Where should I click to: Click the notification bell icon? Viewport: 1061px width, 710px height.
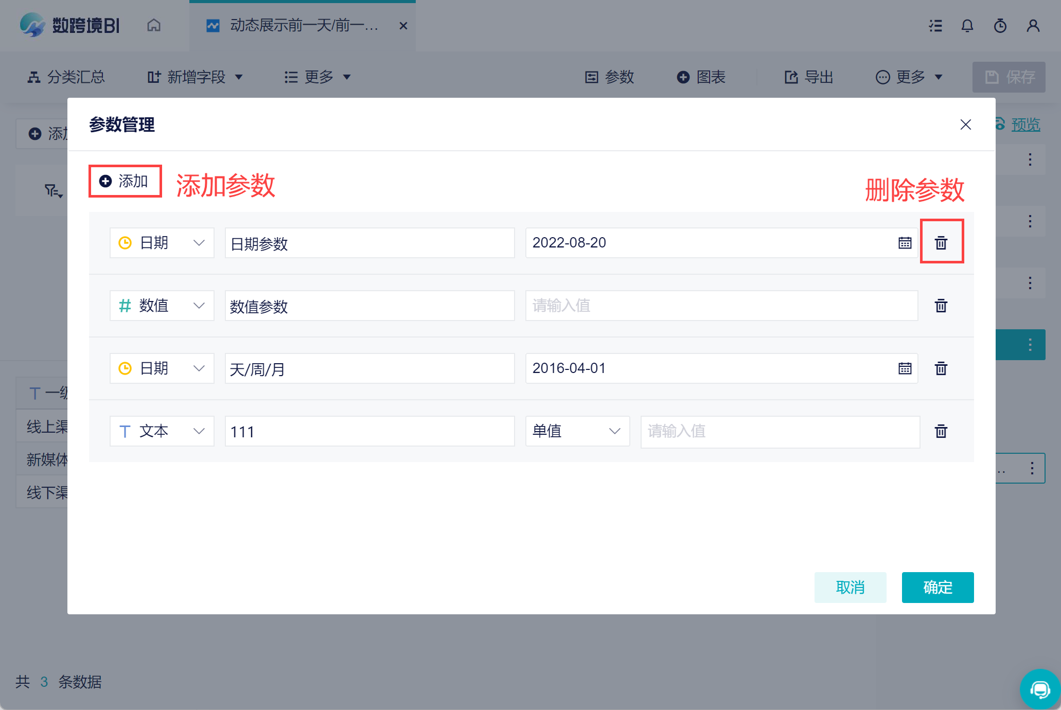coord(967,26)
